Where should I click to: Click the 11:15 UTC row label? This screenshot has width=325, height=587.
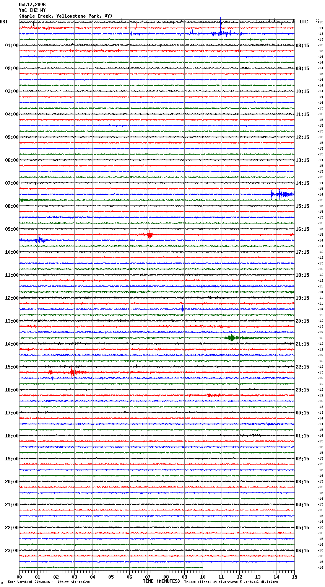tap(302, 114)
